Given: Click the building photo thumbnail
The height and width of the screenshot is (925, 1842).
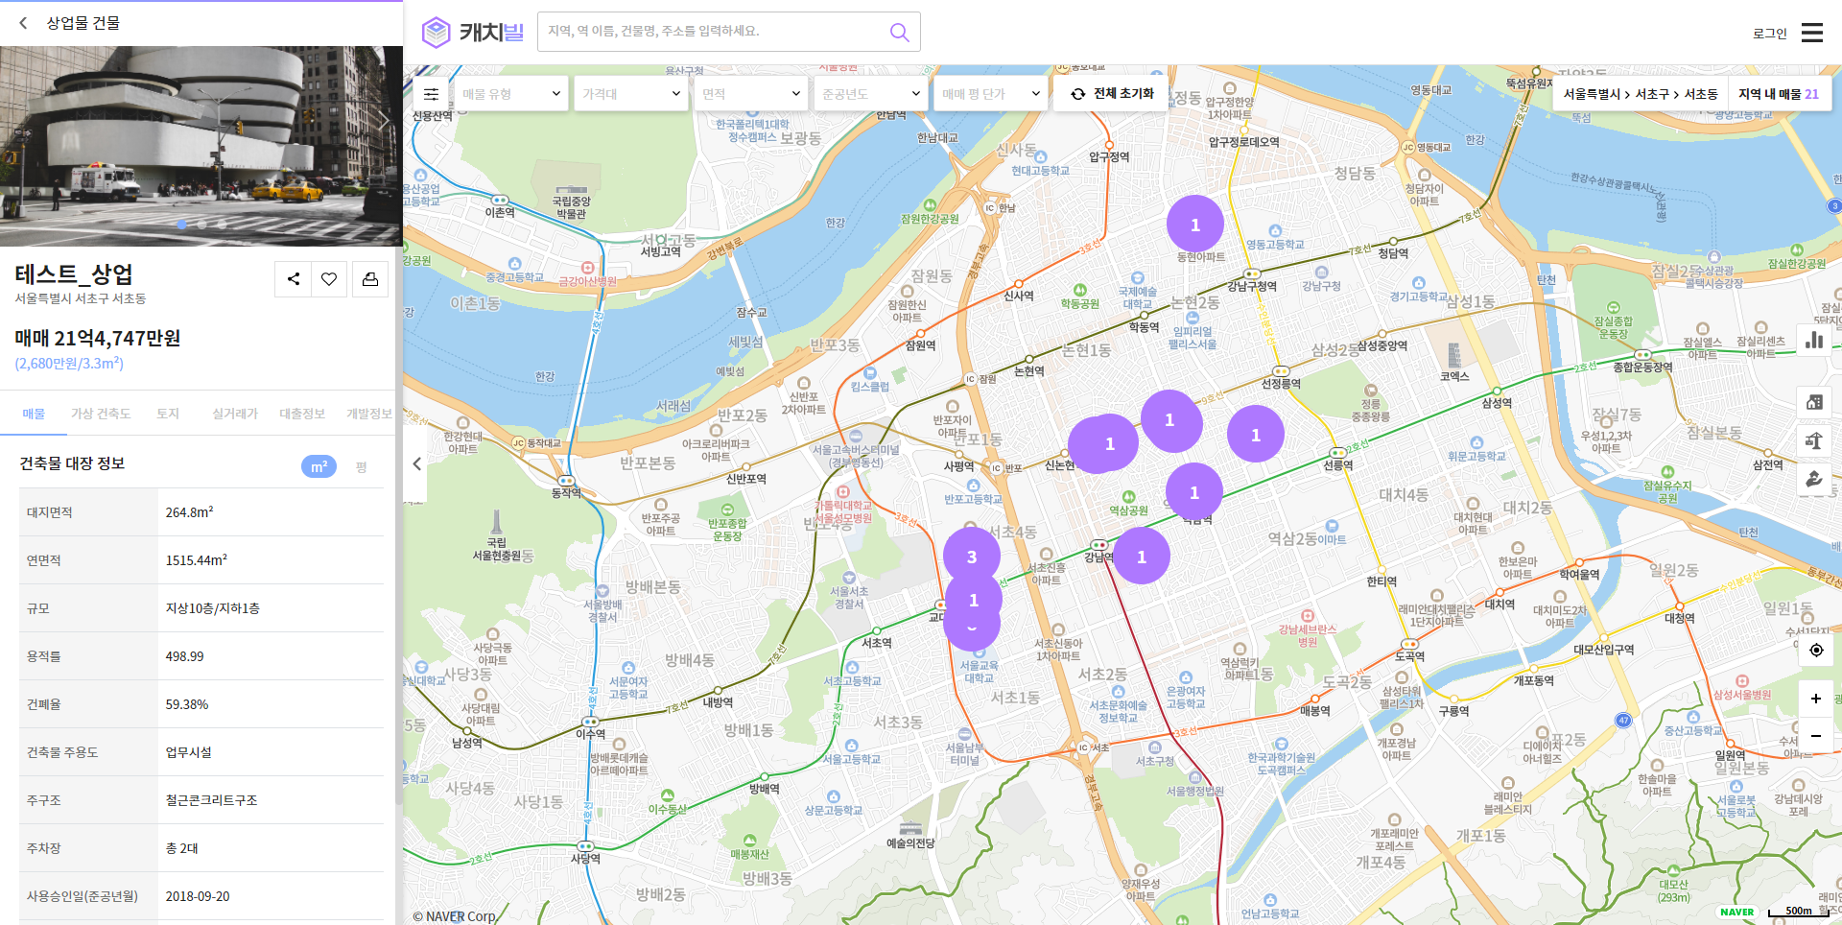Looking at the screenshot, I should coord(201,146).
